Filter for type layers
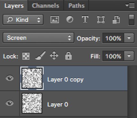Screen dimensions: 137x118 [x=85, y=19]
